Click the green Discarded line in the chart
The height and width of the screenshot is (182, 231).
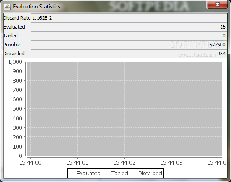[124, 66]
